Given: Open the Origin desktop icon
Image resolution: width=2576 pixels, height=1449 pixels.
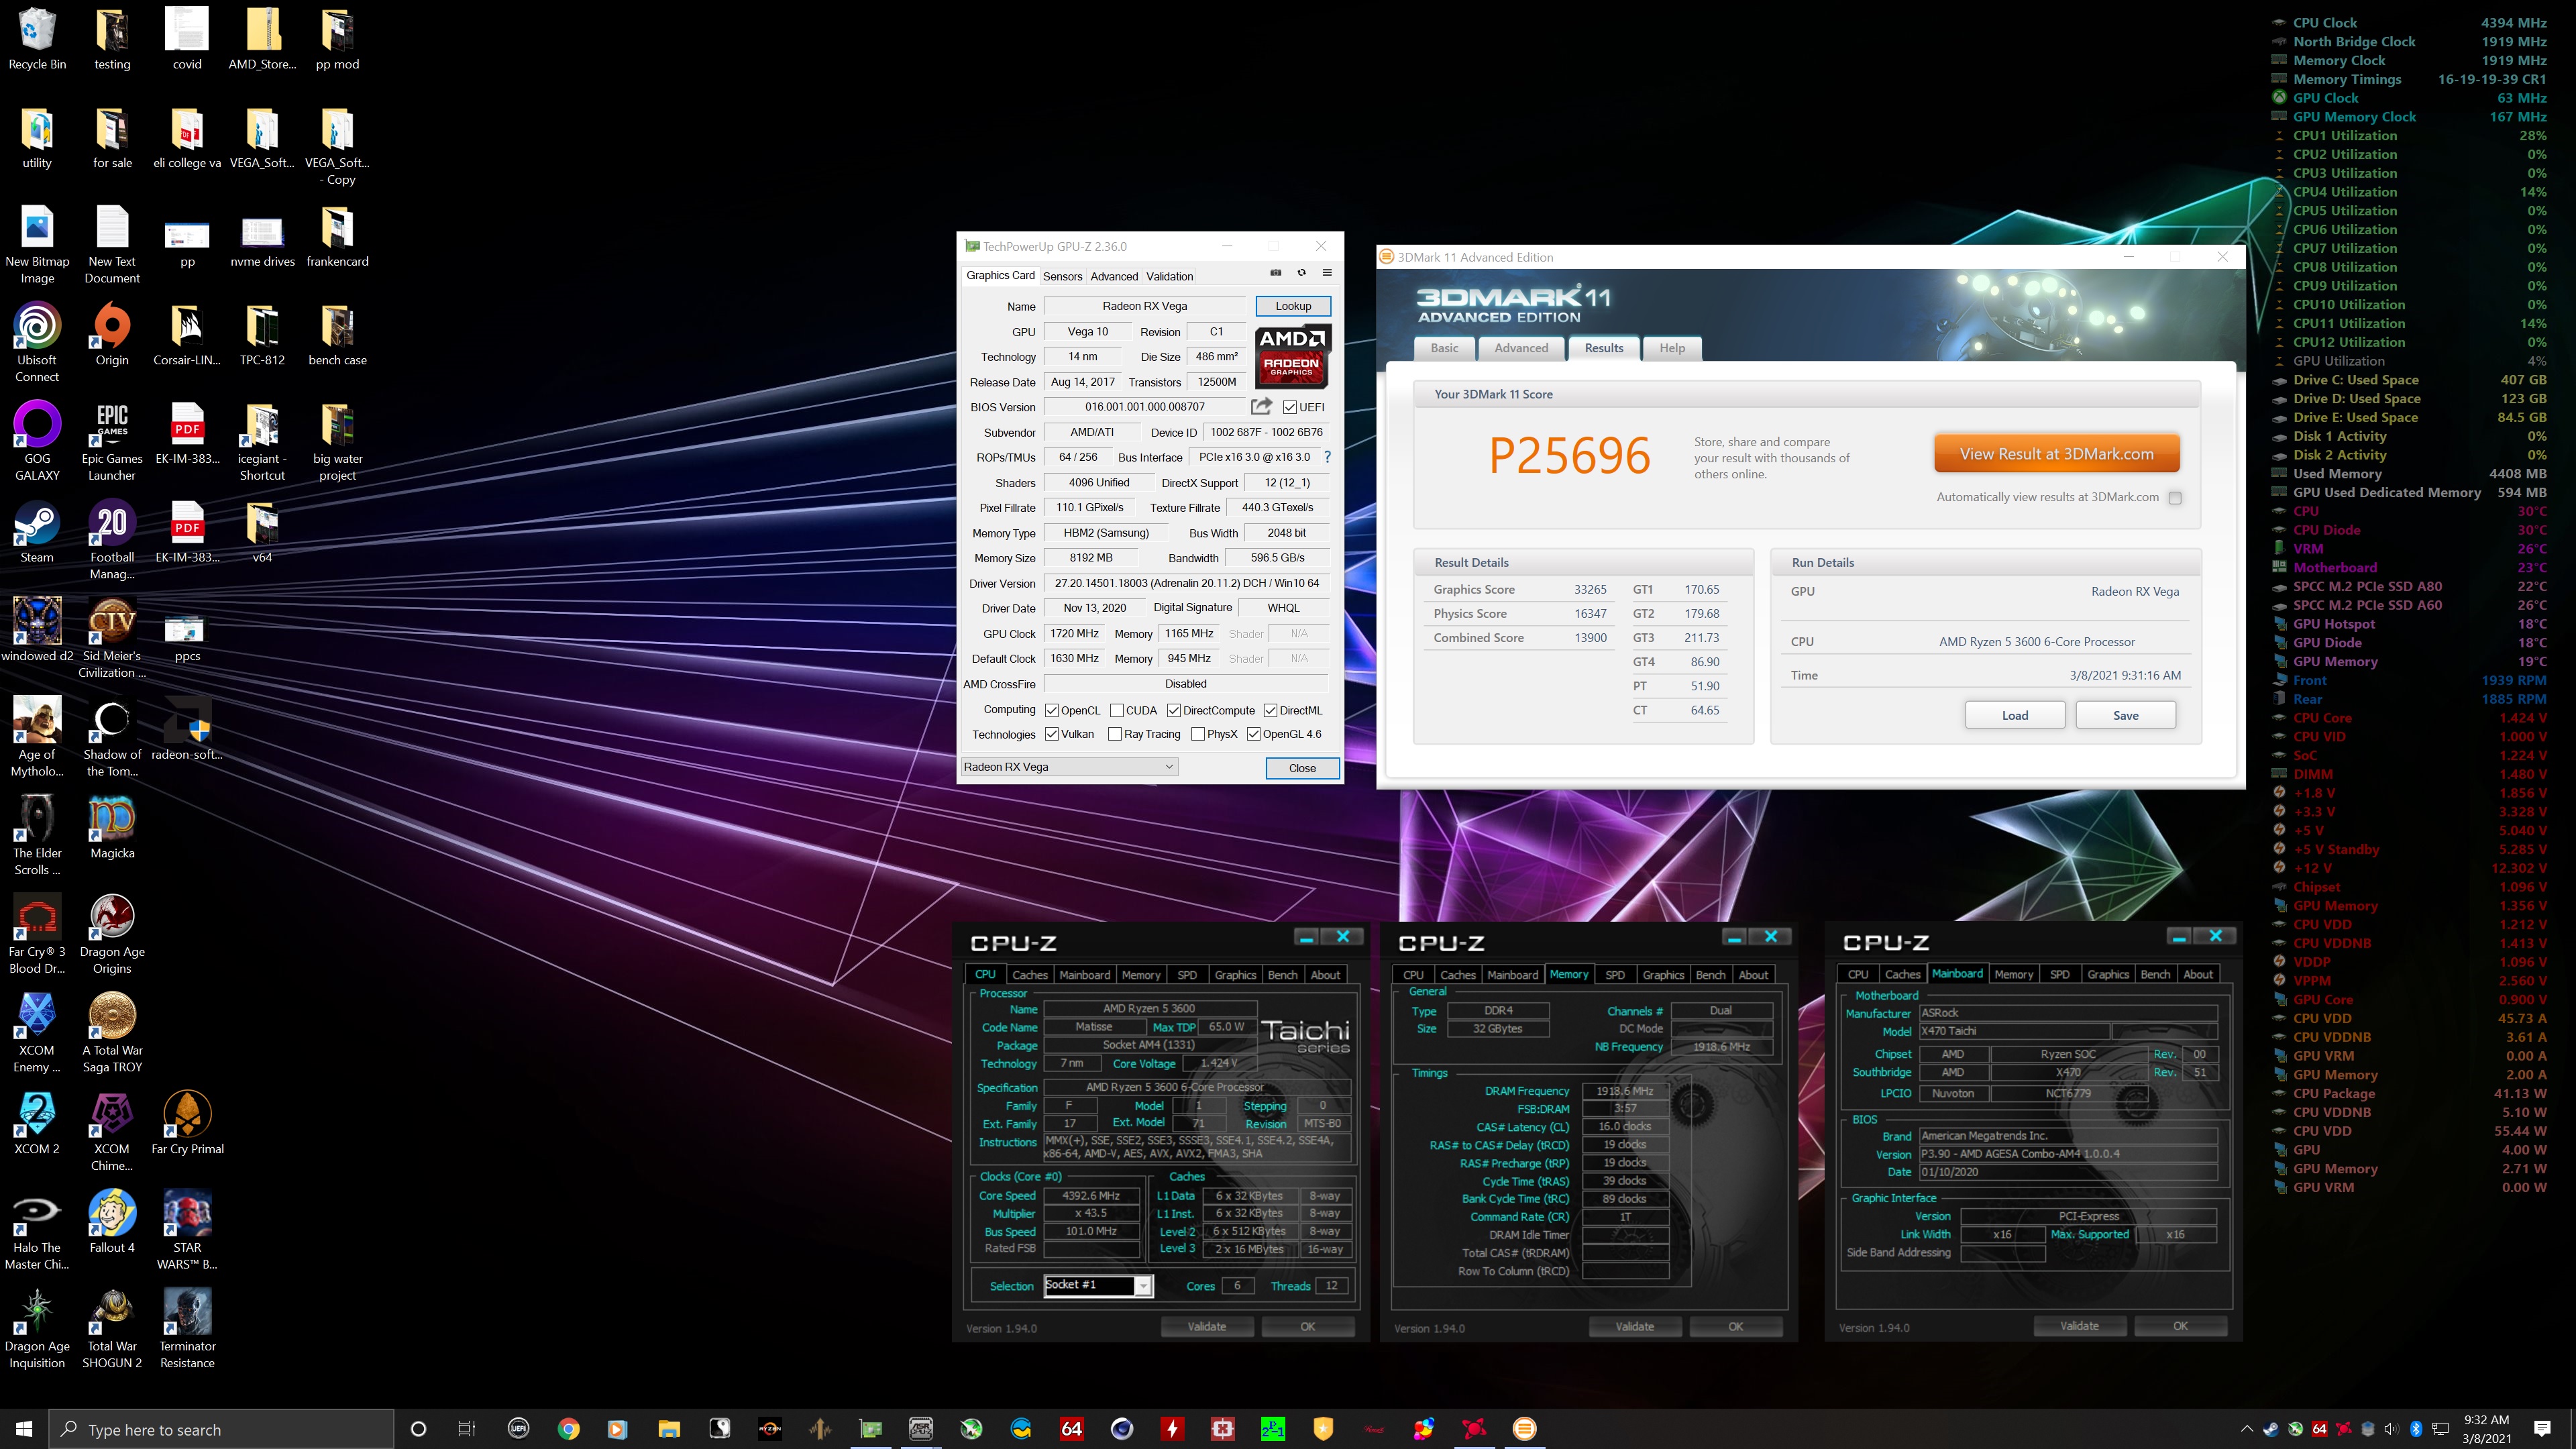Looking at the screenshot, I should 112,335.
